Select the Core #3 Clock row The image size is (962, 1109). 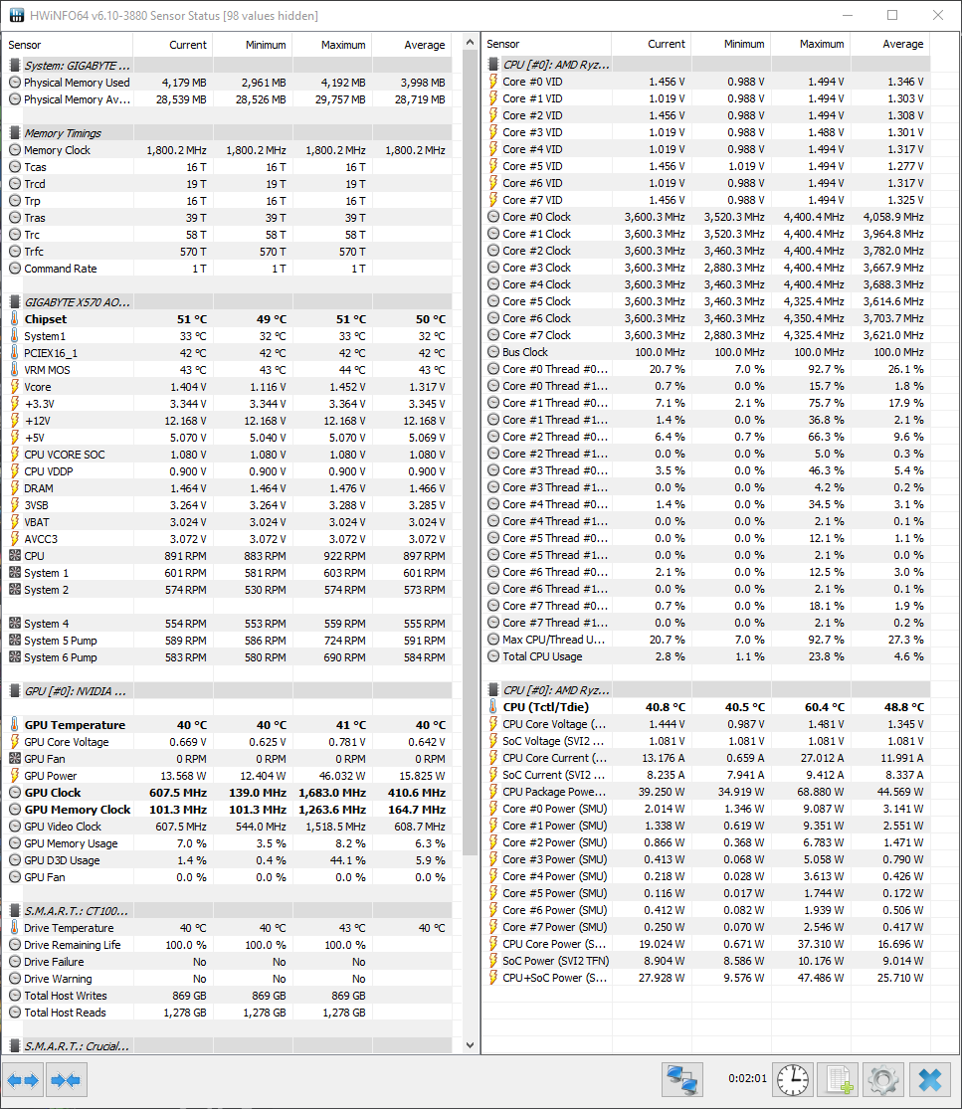[x=706, y=268]
